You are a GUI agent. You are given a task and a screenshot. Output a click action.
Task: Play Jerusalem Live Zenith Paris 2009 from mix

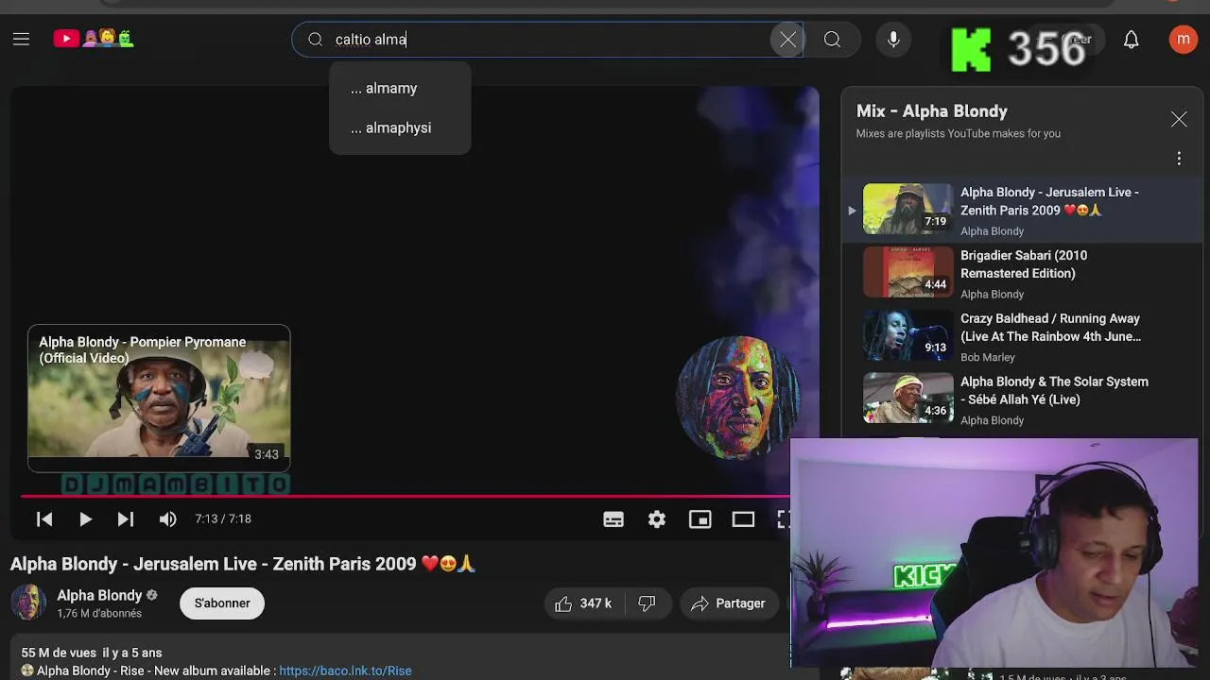(x=1021, y=209)
